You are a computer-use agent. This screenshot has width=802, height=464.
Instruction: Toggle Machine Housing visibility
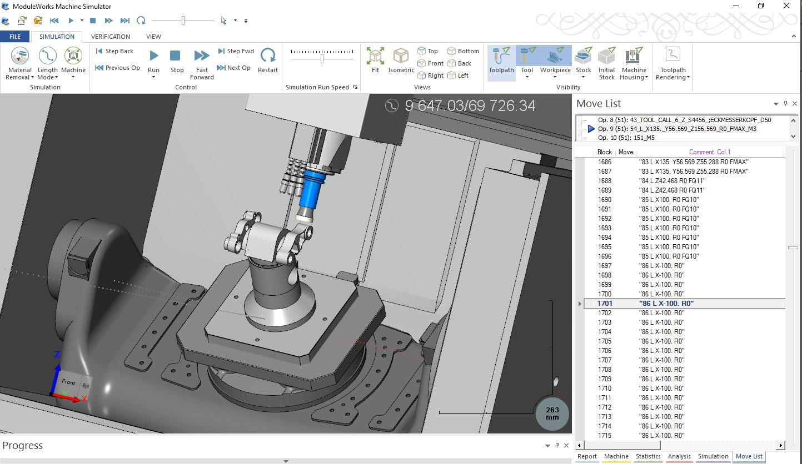click(634, 61)
